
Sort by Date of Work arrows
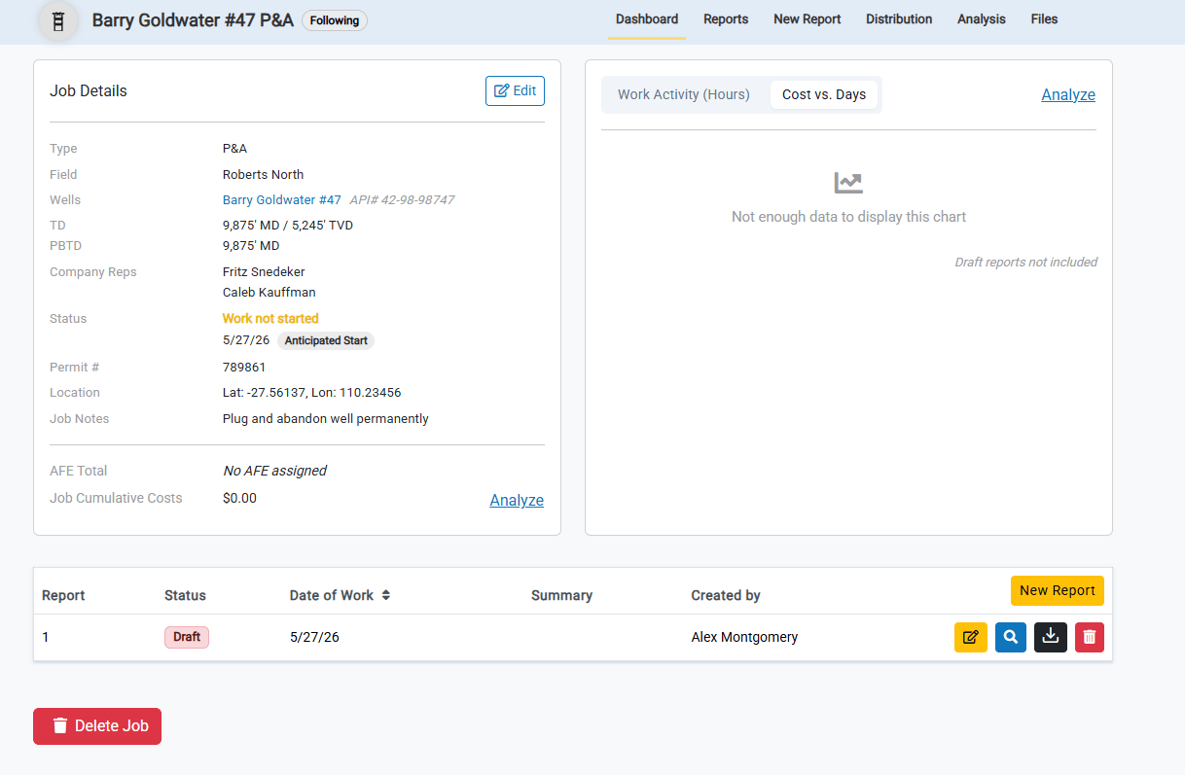[x=386, y=595]
